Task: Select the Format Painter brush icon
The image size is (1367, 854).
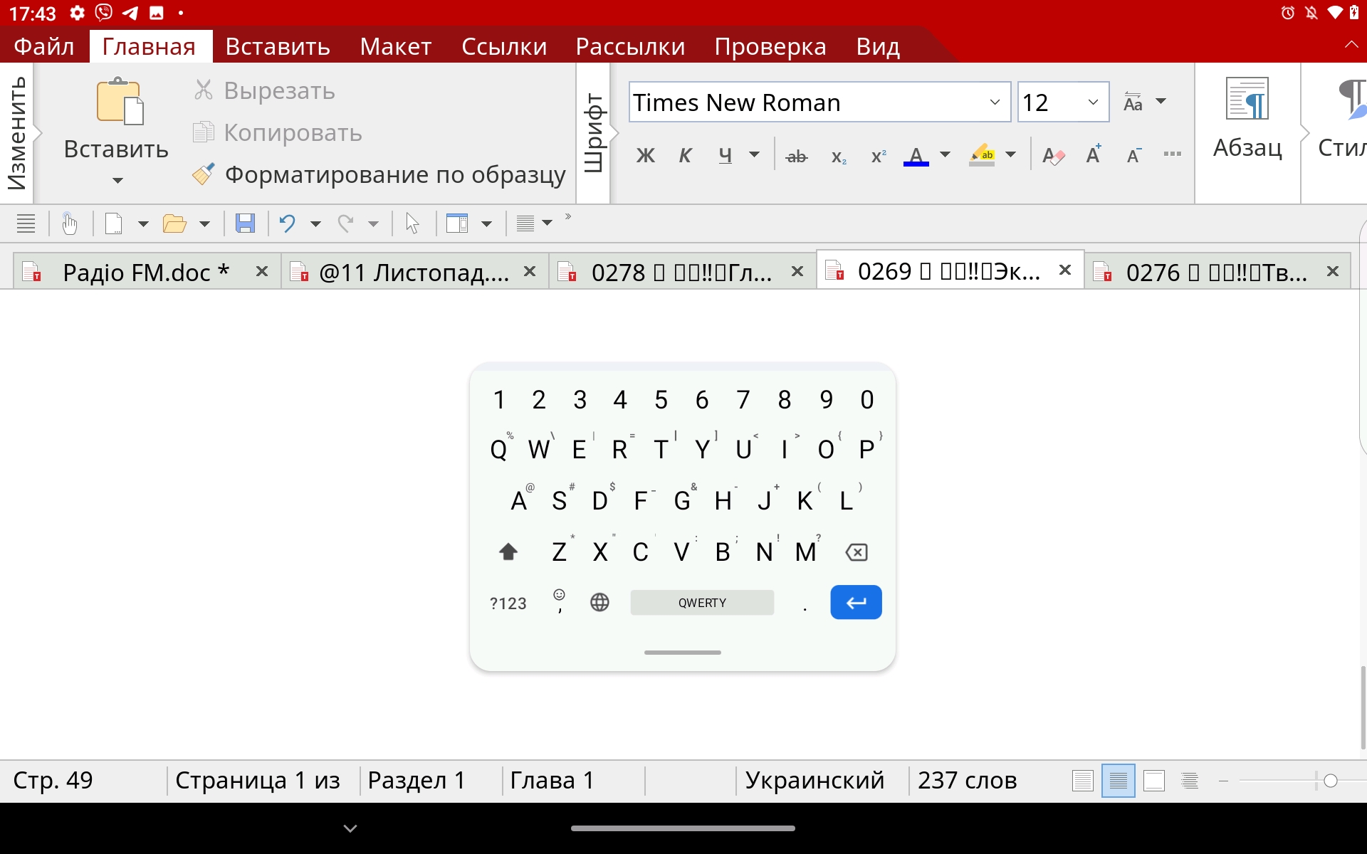Action: [204, 174]
